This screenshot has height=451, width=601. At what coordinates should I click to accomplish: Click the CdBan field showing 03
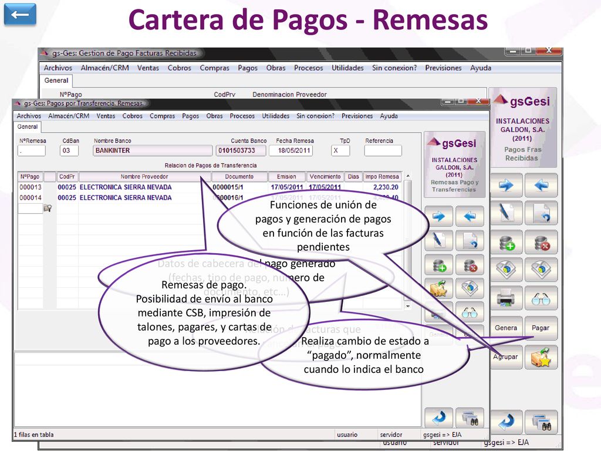tap(69, 150)
